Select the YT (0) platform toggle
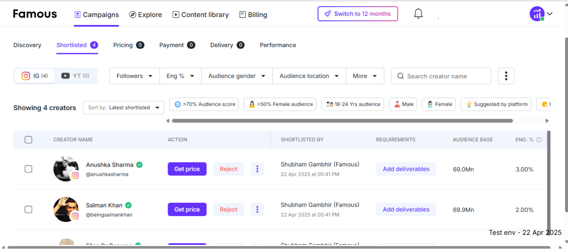 pyautogui.click(x=75, y=76)
